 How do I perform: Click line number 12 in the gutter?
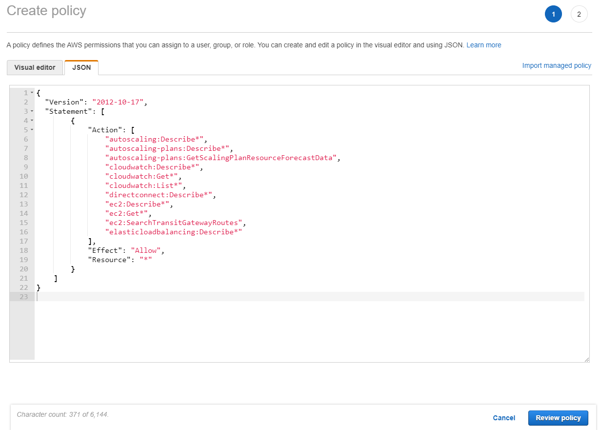click(24, 195)
